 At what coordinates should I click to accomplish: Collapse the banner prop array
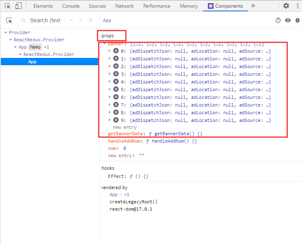pos(105,44)
